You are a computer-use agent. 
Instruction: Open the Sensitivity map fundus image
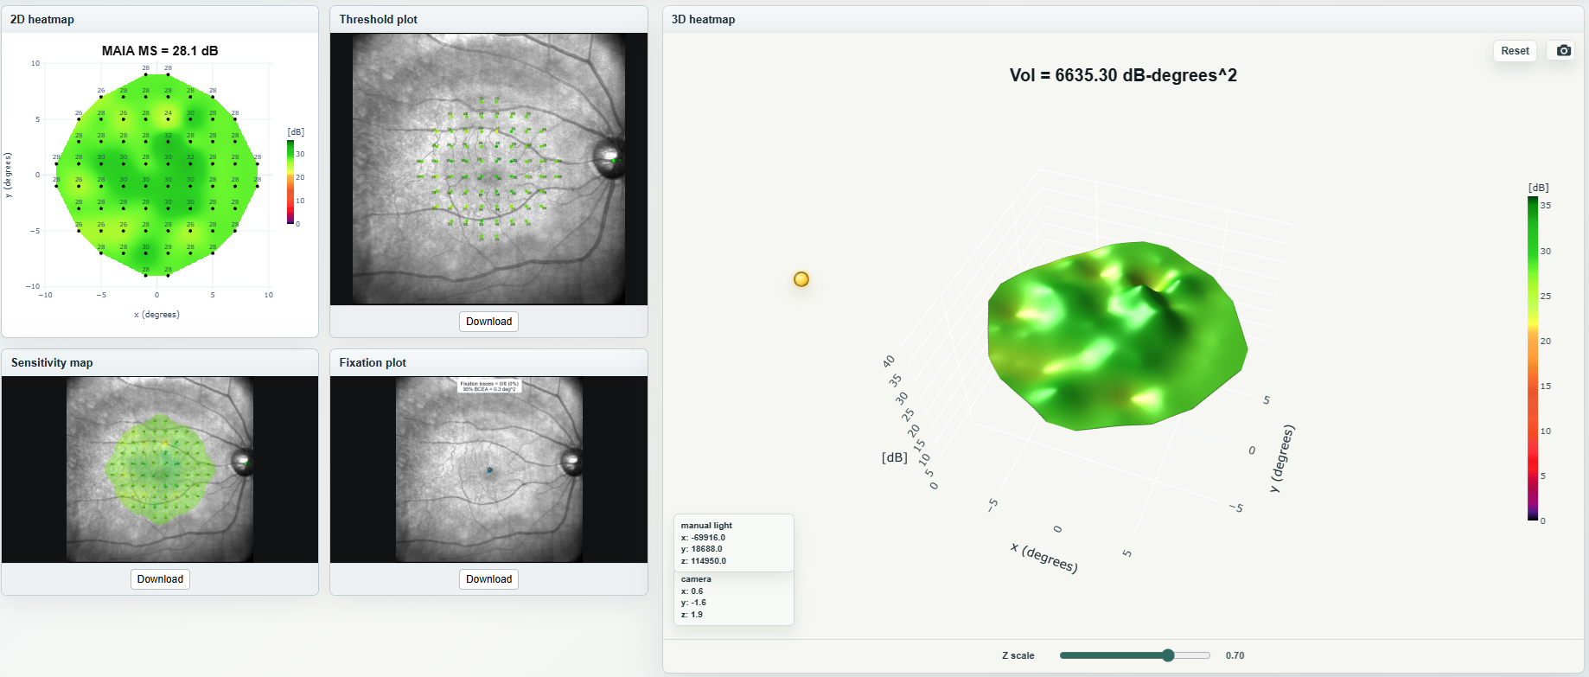tap(160, 469)
